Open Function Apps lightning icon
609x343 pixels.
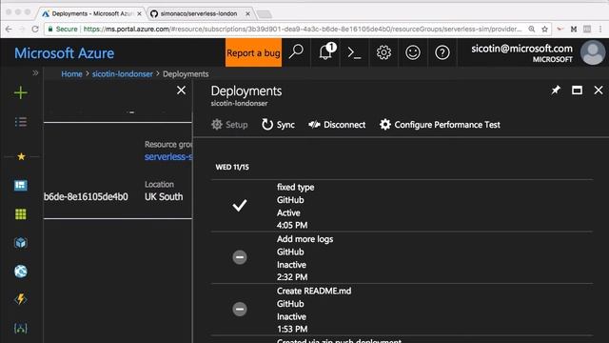click(x=21, y=299)
